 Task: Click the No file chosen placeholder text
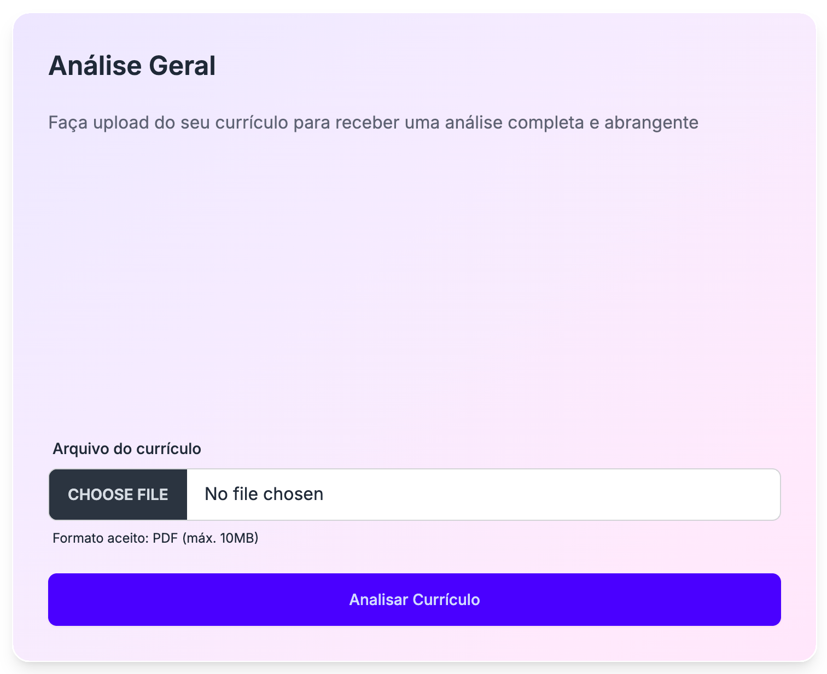(x=263, y=494)
